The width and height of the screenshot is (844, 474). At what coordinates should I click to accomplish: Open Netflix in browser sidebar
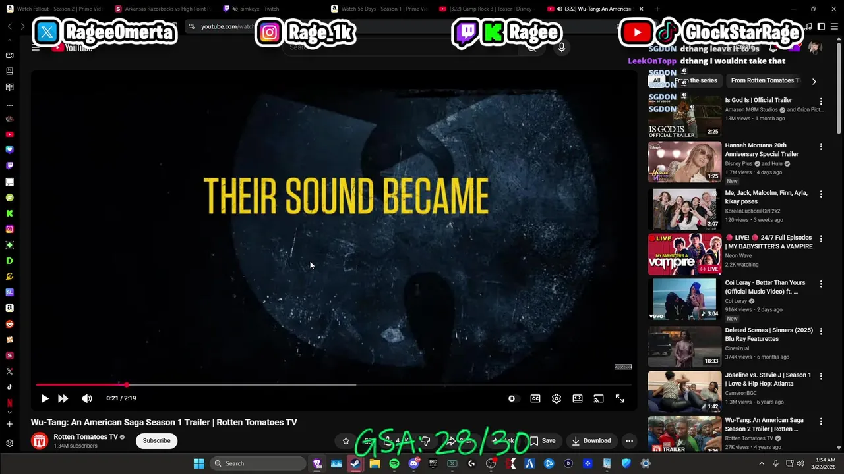tap(9, 403)
